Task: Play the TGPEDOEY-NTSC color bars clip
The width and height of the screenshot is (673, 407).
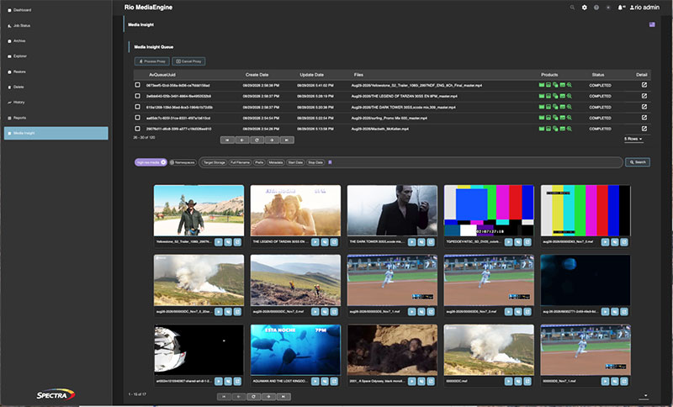Action: click(509, 242)
